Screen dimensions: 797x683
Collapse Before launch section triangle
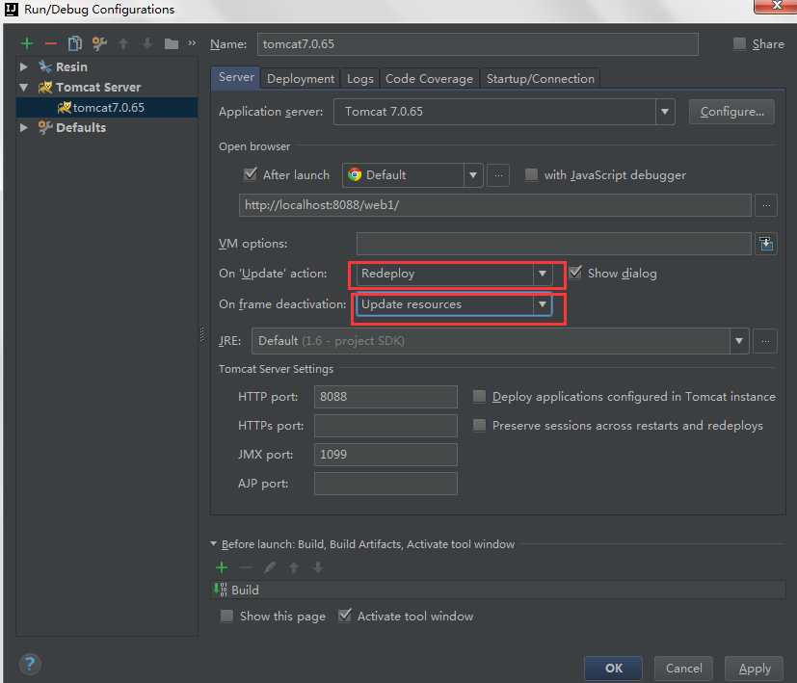tap(214, 543)
